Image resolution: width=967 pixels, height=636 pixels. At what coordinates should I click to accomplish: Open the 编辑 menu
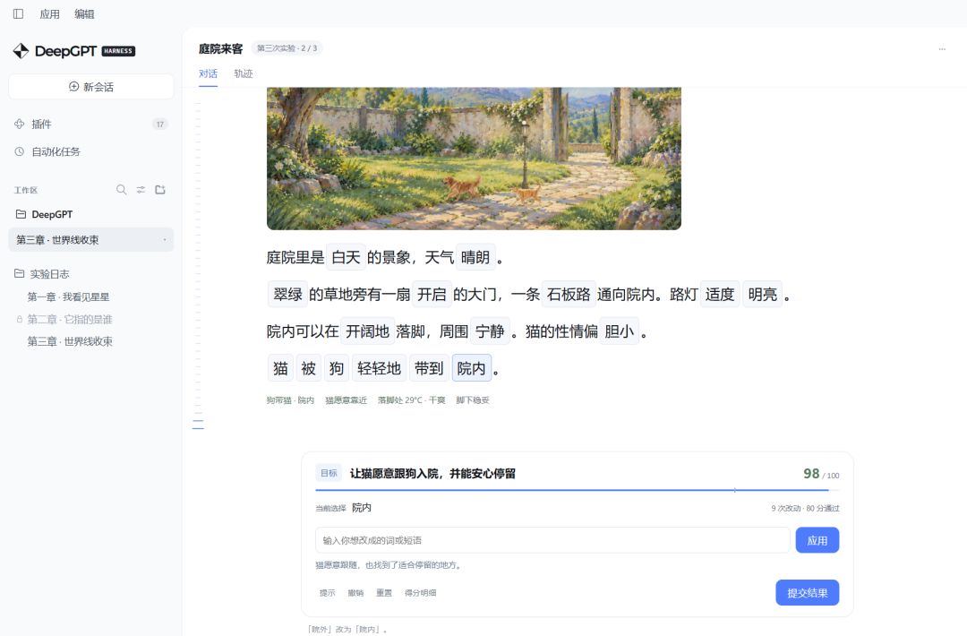pos(84,13)
